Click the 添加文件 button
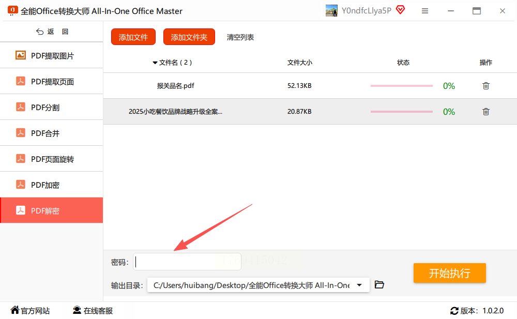The width and height of the screenshot is (517, 319). [133, 37]
